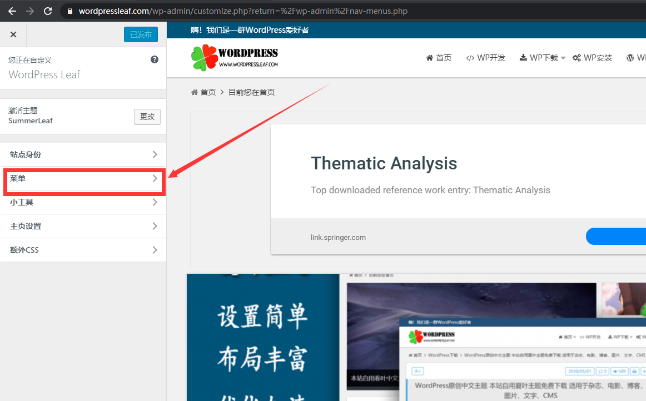Expand chevron on the 站点身份 row
Screen dimensions: 646x401
point(155,154)
